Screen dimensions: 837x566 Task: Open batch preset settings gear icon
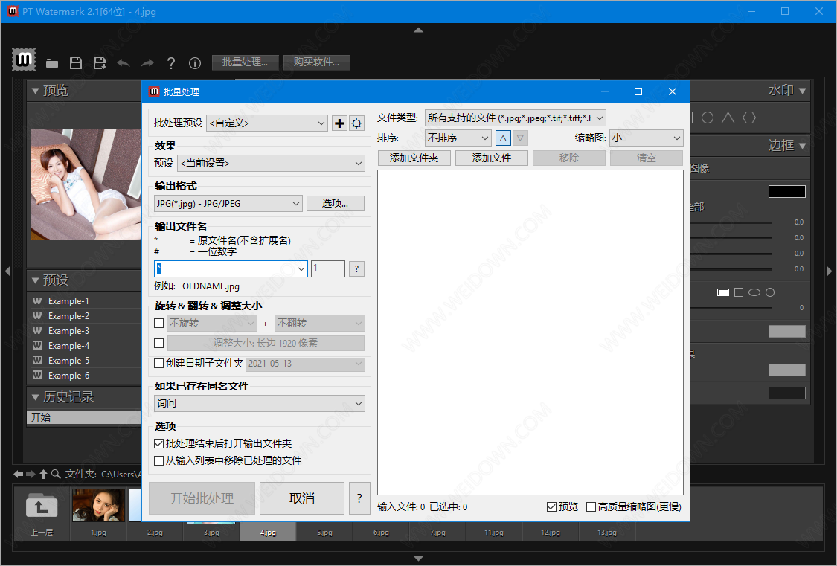(357, 123)
